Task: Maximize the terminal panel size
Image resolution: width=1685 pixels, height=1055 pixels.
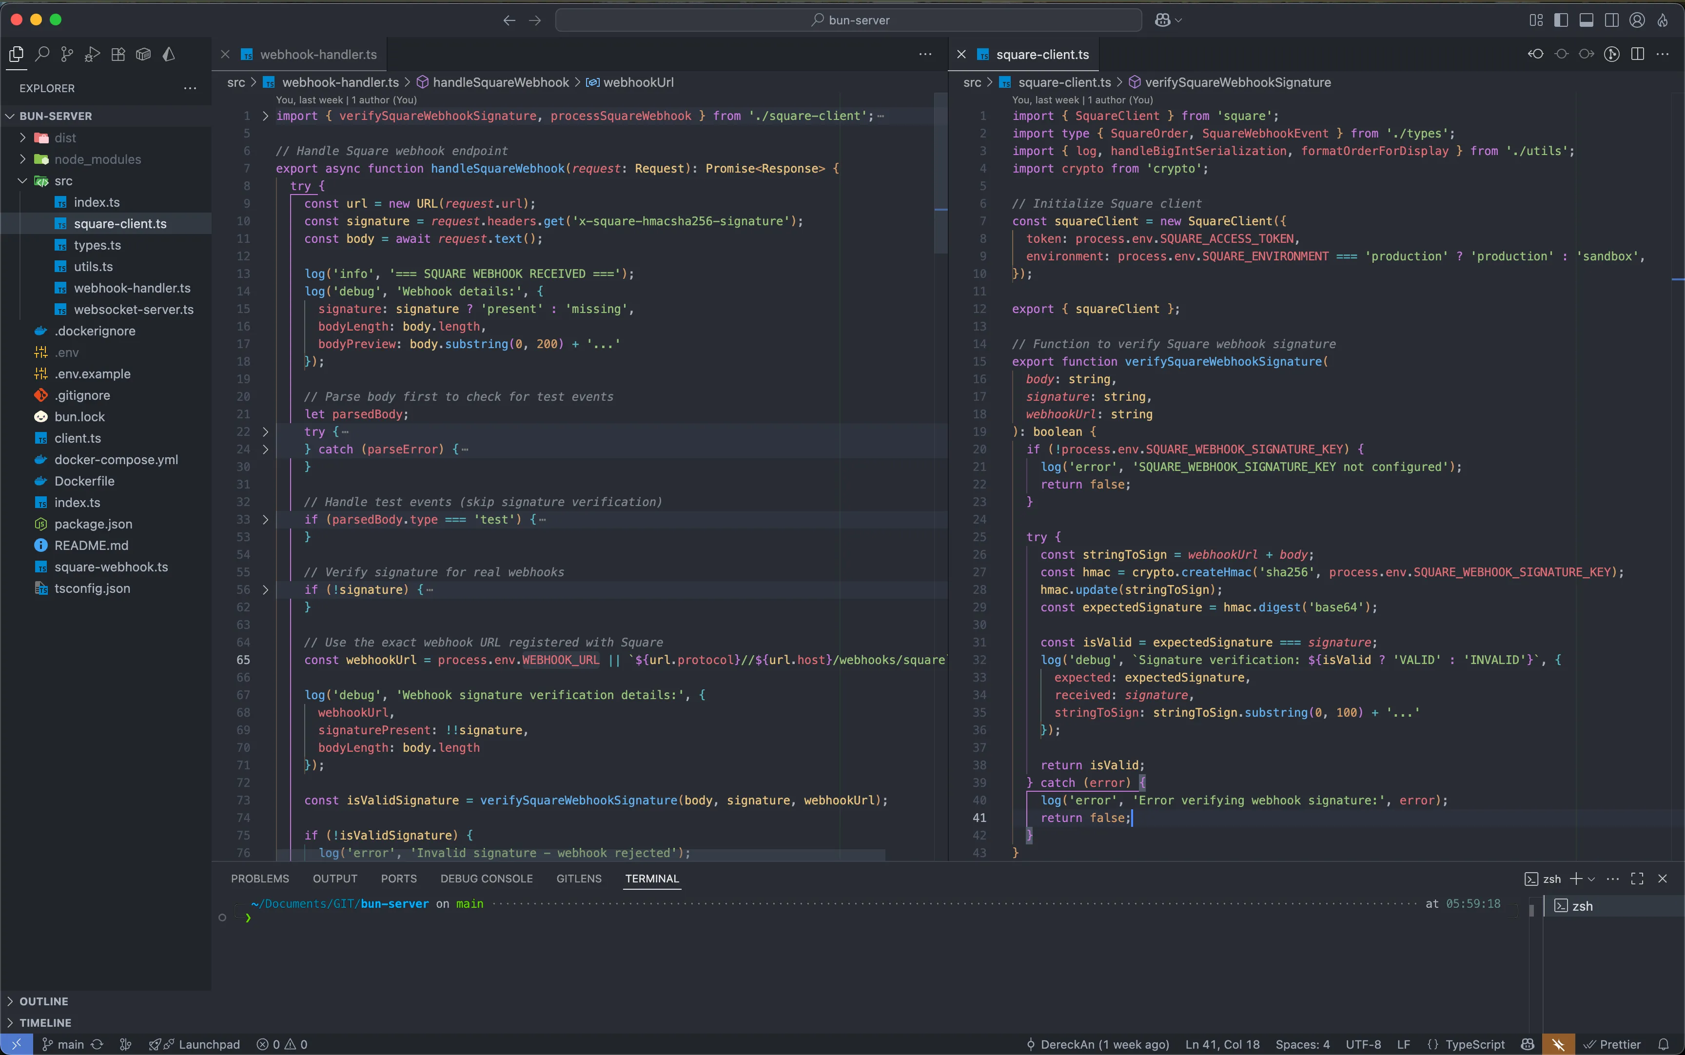Action: click(1638, 879)
